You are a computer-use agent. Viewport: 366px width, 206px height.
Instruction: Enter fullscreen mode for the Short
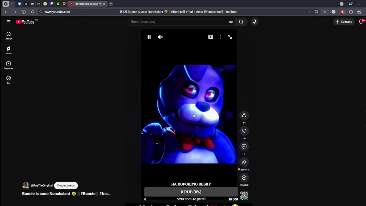pyautogui.click(x=230, y=37)
